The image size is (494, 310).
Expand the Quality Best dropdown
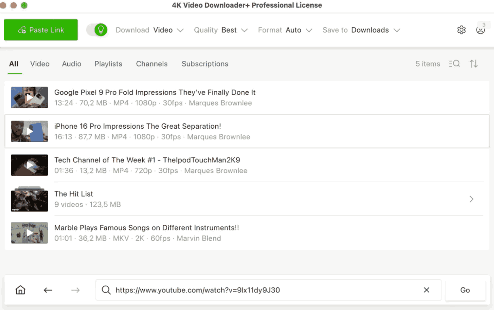[234, 30]
